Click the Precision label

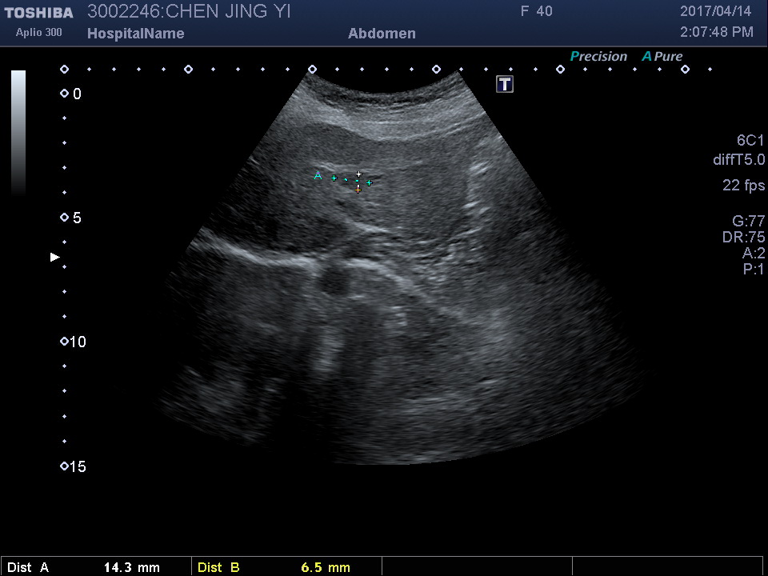(598, 57)
